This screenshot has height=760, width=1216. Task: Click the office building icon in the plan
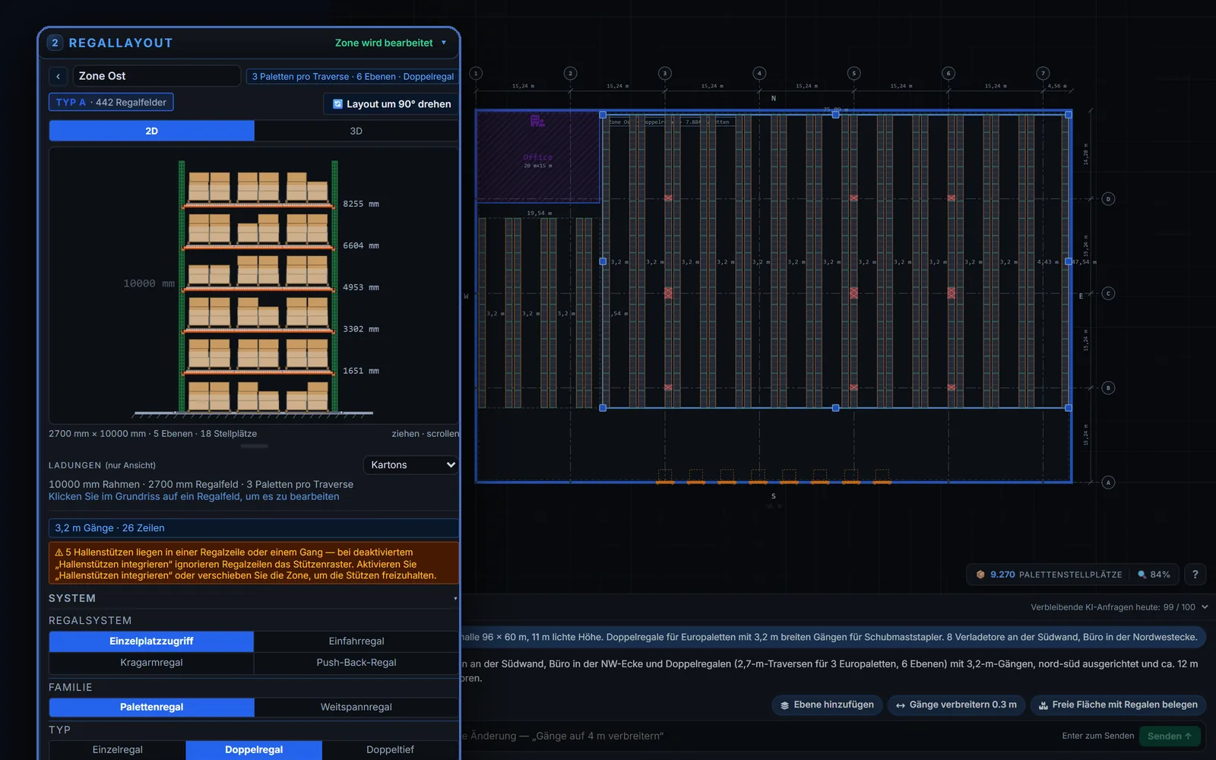click(x=537, y=121)
